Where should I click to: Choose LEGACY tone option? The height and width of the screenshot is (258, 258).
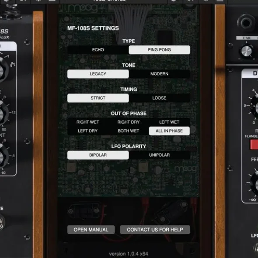point(98,74)
